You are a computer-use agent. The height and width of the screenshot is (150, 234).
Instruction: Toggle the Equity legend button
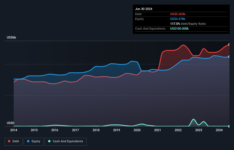pos(34,141)
